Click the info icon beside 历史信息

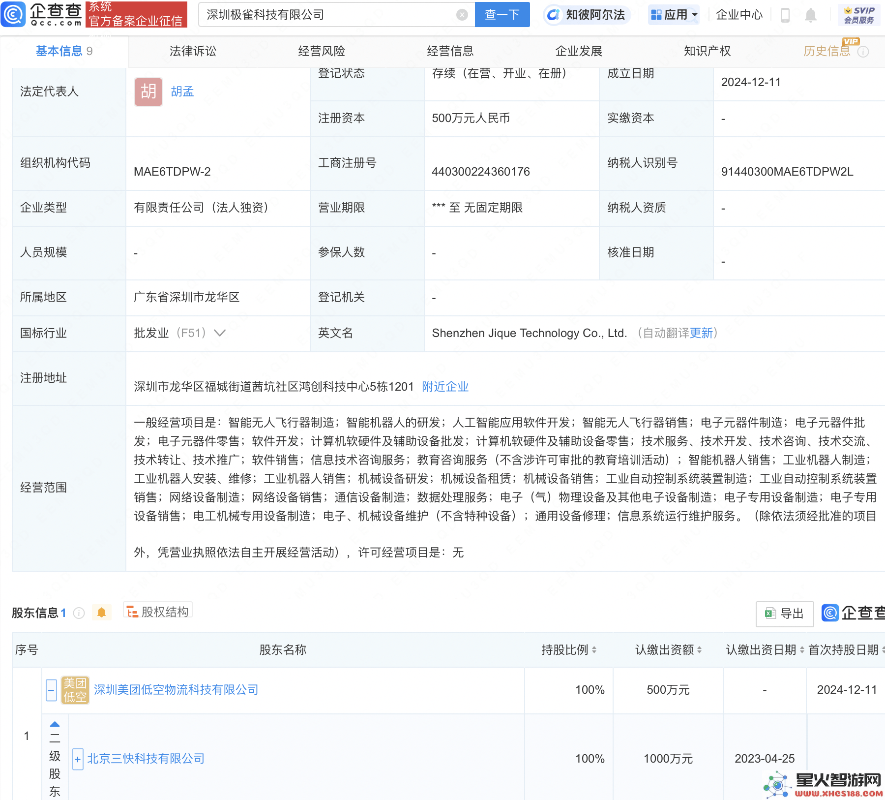(x=863, y=52)
